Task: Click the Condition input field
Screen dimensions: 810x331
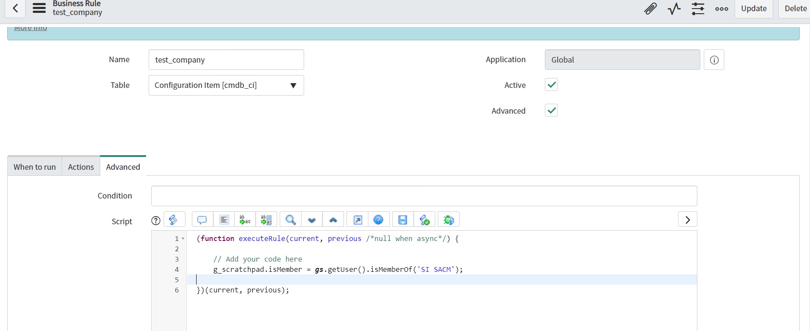Action: coord(424,196)
